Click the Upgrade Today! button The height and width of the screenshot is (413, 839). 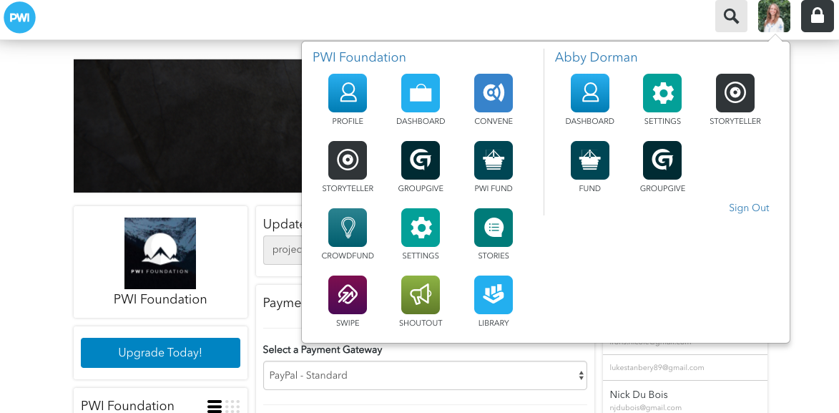point(160,353)
